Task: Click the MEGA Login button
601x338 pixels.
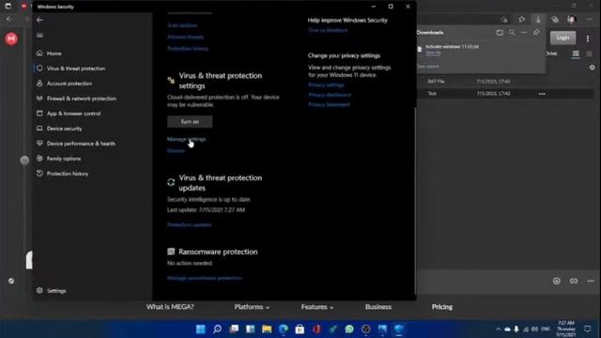Action: [x=562, y=38]
